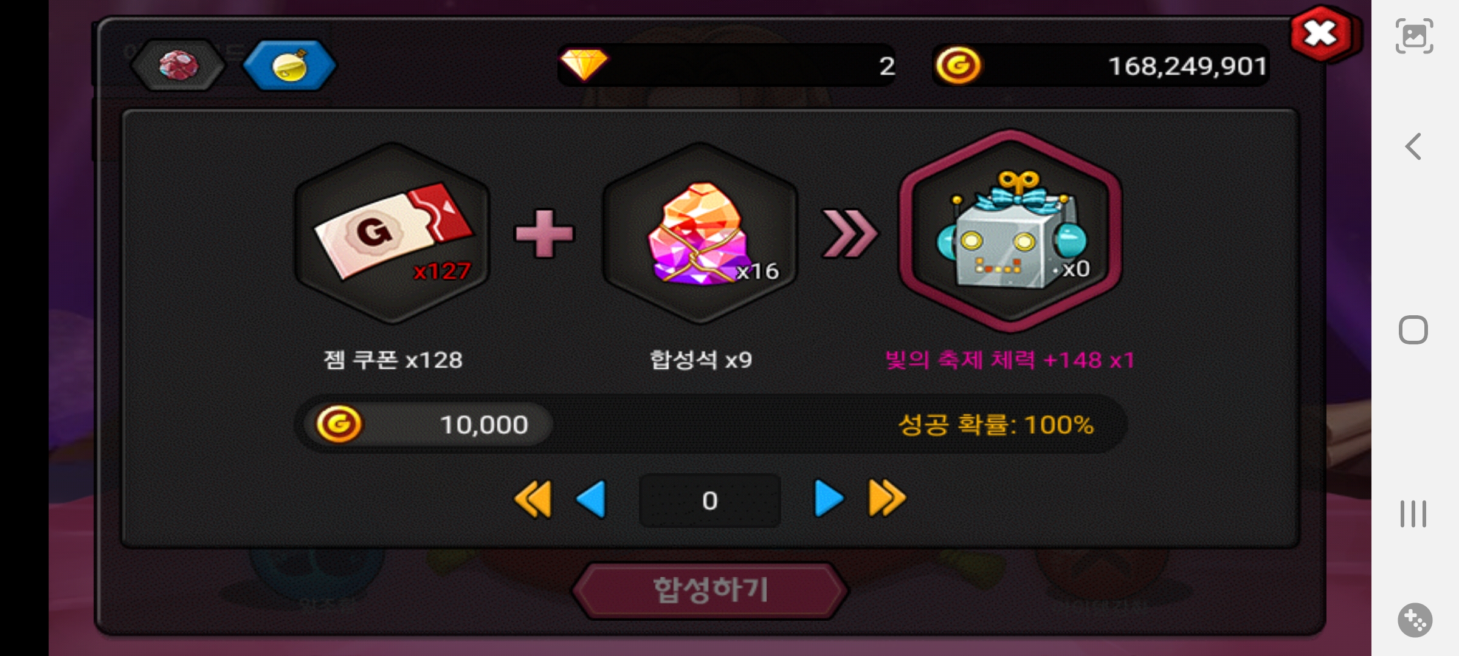Tap the Android home square button
Screen dimensions: 1459x656
coord(1413,330)
